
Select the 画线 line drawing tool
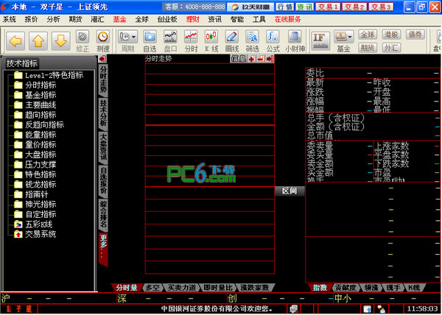pyautogui.click(x=231, y=38)
